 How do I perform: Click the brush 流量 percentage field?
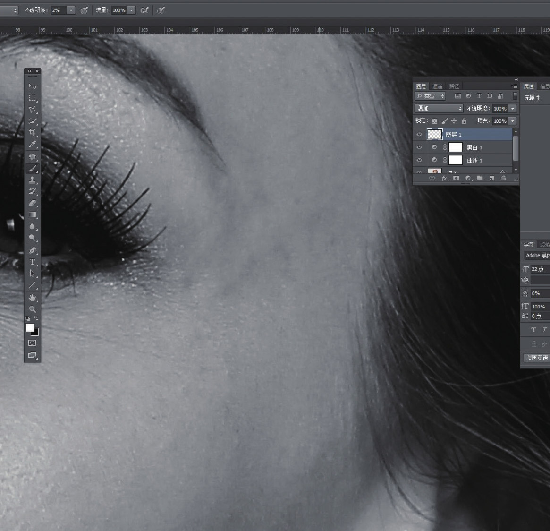[118, 10]
